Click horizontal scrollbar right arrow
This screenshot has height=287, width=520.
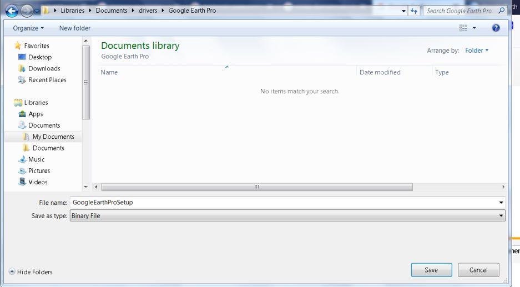[503, 187]
